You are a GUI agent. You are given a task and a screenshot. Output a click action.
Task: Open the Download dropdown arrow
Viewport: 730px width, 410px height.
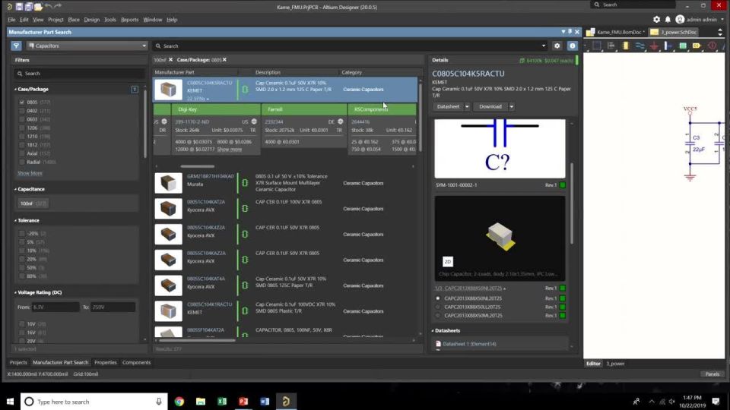[511, 106]
